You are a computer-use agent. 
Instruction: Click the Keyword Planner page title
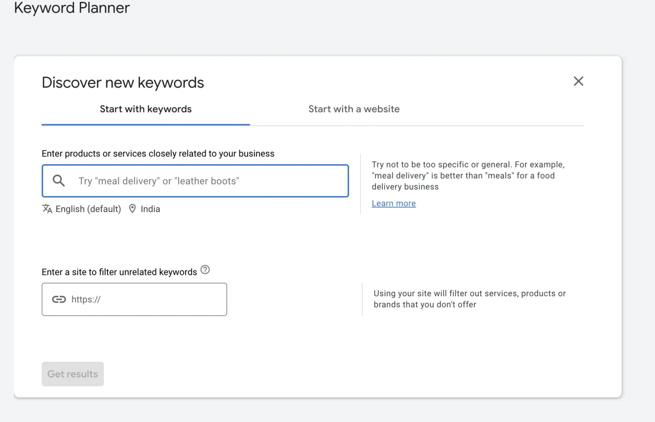(x=72, y=8)
